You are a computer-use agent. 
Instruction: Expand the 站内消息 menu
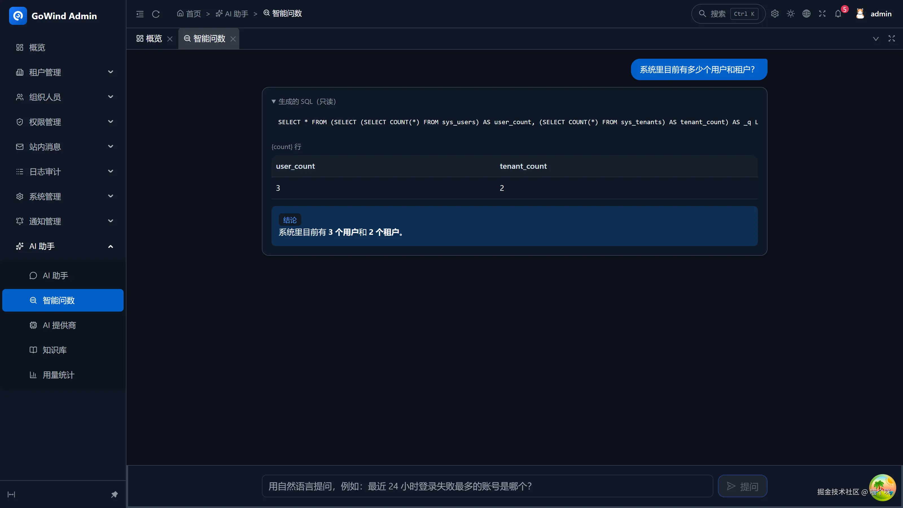pos(63,146)
